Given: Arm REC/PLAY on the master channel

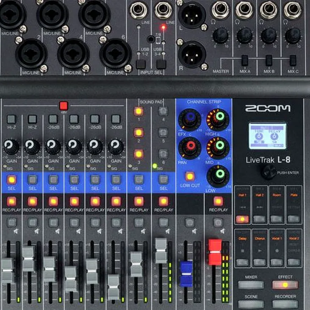Looking at the screenshot, I should [x=218, y=201].
